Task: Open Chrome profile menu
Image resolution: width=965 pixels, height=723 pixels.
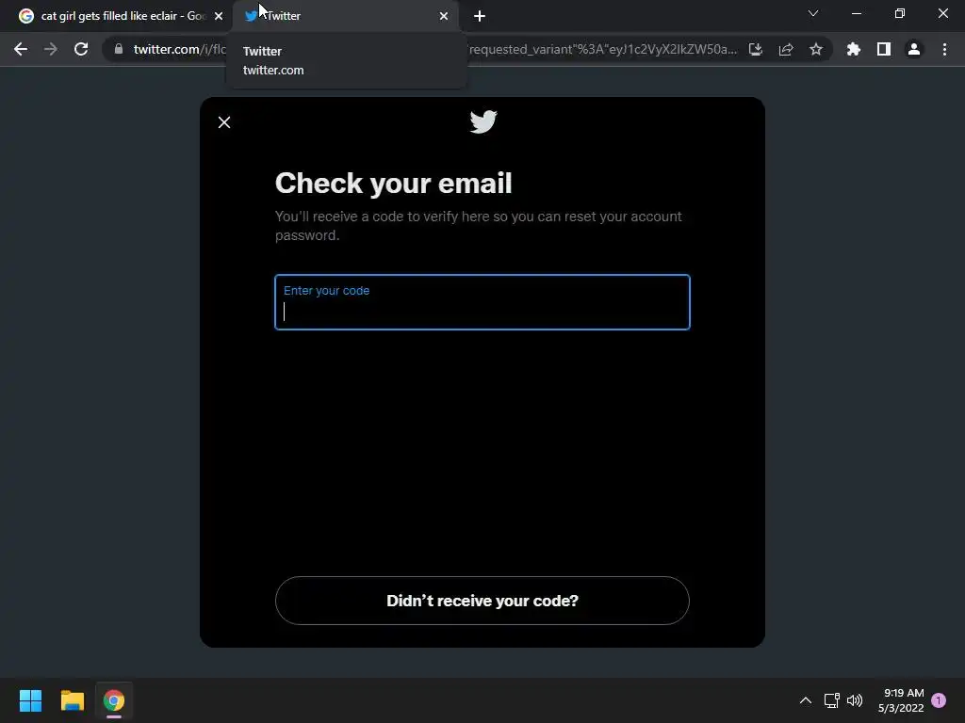Action: coord(914,49)
